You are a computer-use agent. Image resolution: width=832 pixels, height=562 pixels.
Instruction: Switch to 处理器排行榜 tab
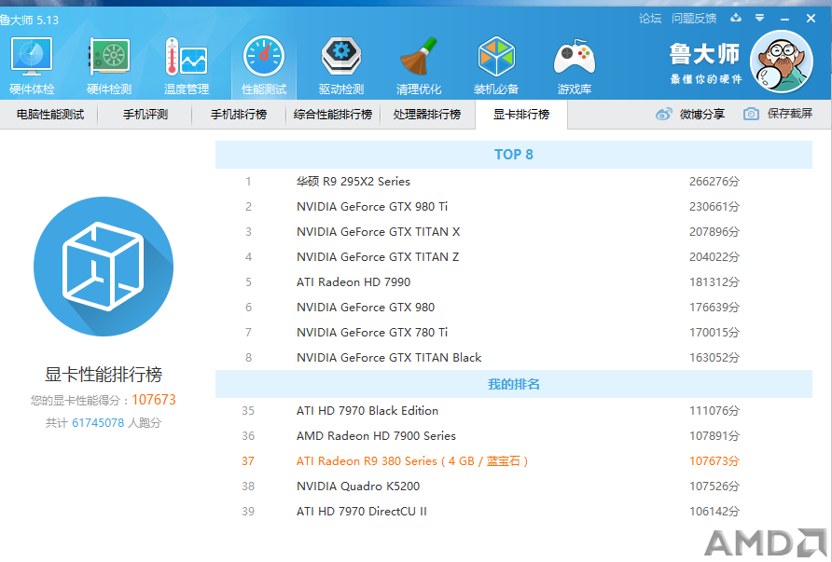tap(426, 115)
